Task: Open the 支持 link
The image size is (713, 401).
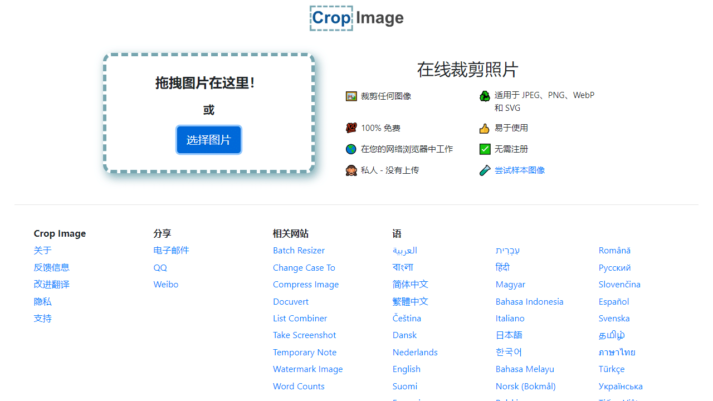Action: [42, 319]
